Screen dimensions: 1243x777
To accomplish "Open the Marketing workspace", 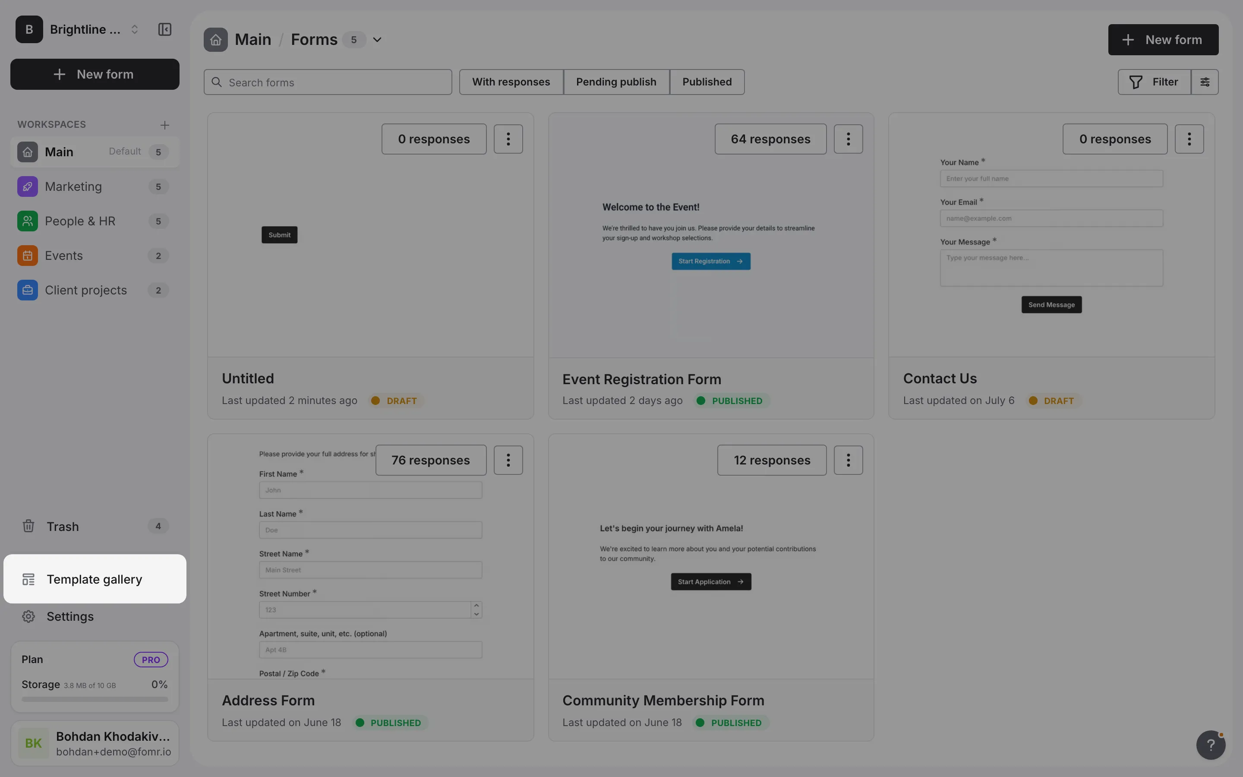I will [x=95, y=186].
